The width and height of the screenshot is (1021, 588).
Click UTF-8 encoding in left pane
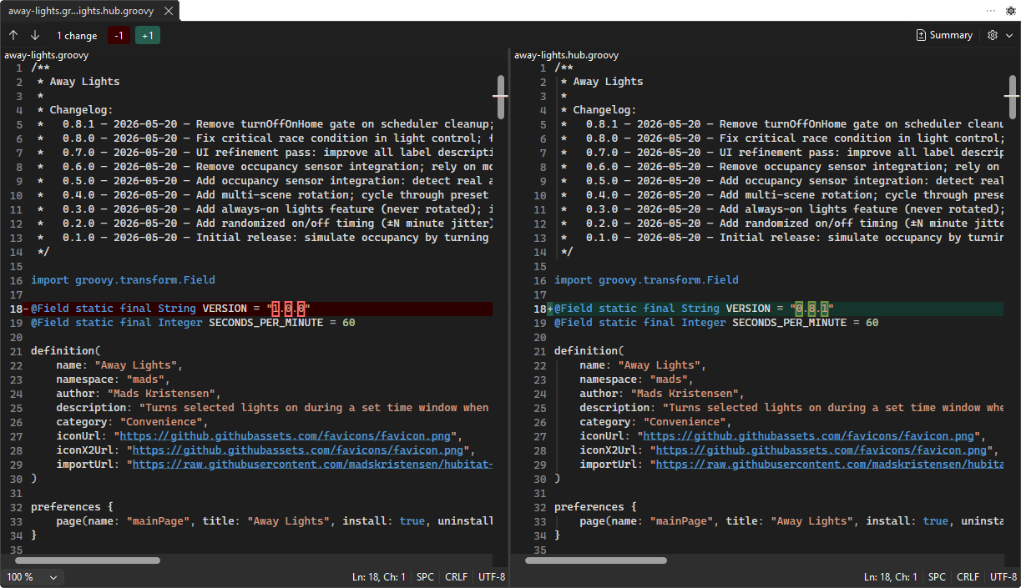[x=492, y=577]
